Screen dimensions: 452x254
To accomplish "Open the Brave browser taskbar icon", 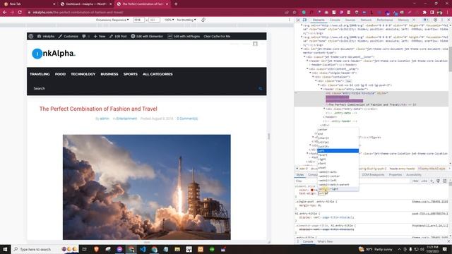I will [96, 249].
